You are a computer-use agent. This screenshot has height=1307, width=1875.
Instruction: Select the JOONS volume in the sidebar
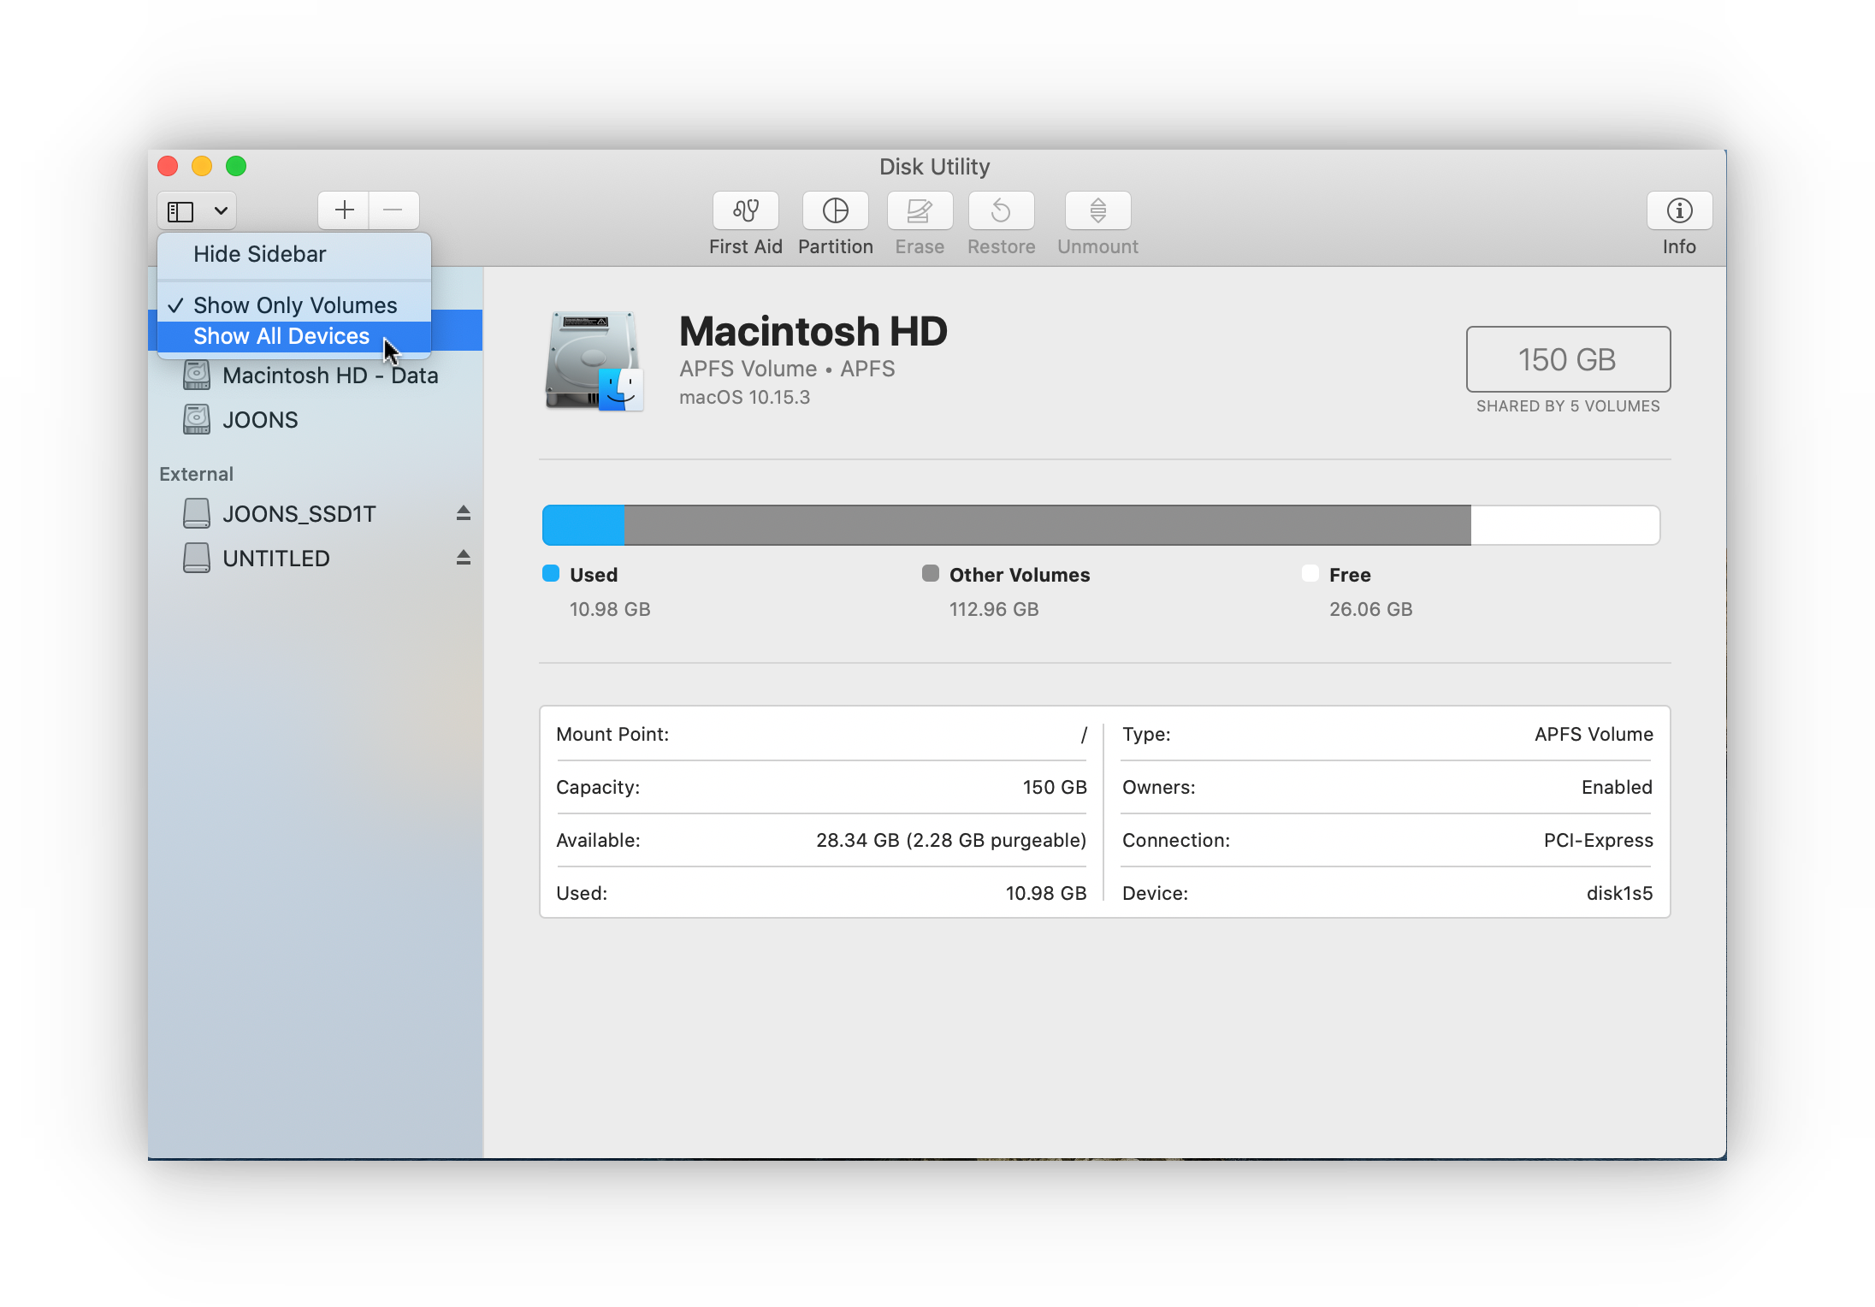[x=260, y=420]
